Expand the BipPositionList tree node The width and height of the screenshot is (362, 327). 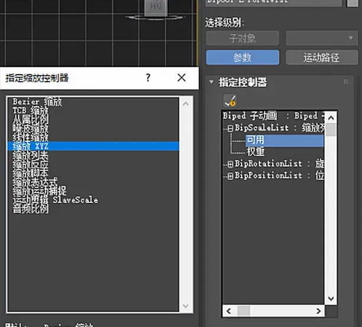(x=230, y=176)
